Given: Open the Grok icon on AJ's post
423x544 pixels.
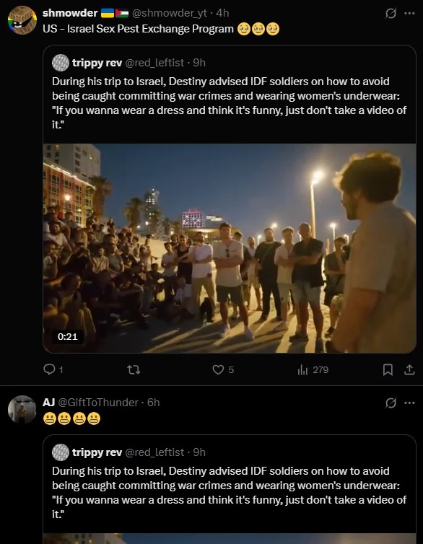Looking at the screenshot, I should [x=391, y=403].
